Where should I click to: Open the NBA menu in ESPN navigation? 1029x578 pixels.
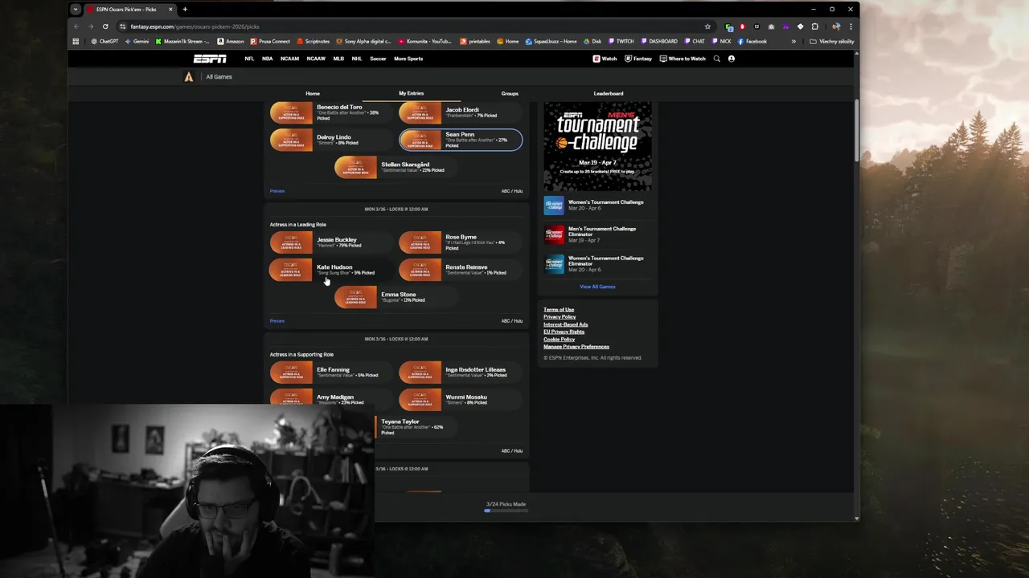267,59
